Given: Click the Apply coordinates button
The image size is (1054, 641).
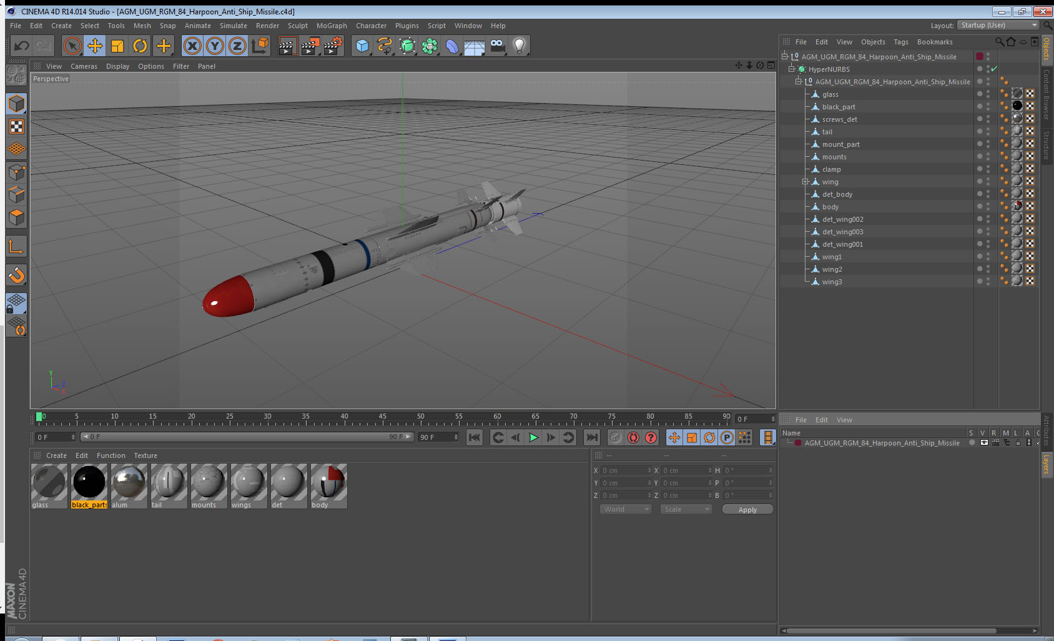Looking at the screenshot, I should (747, 509).
